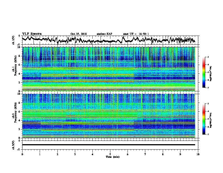This screenshot has width=223, height=173.
Task: Click the "8" kHz tick on ch.1 axis
Action: point(20,56)
